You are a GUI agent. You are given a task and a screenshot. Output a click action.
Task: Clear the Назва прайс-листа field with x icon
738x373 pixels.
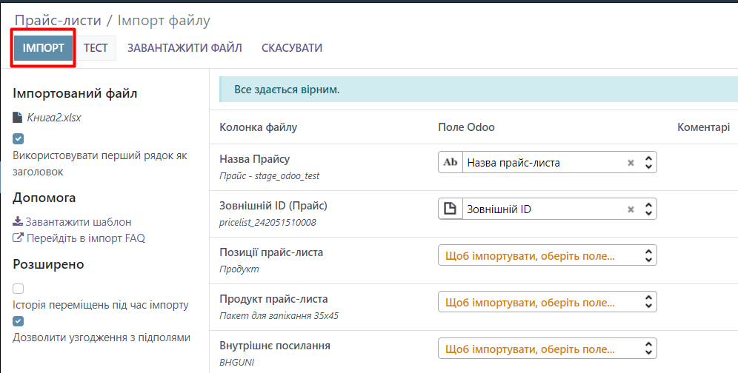(x=631, y=163)
